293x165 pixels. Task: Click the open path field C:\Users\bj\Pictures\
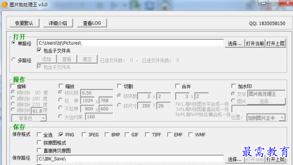(x=130, y=43)
